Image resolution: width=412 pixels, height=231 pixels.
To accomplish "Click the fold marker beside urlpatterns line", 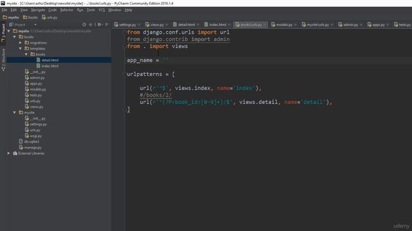I will tap(125, 74).
